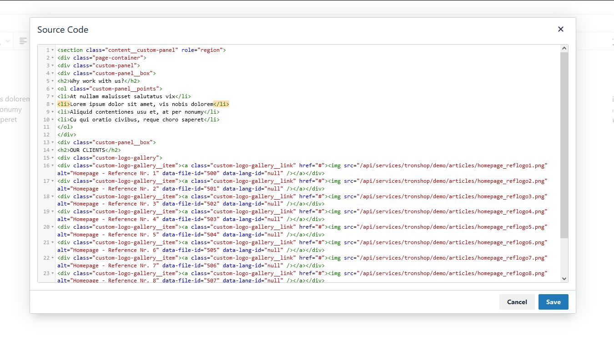
Task: Collapse the fold arrow on line 3
Action: (x=53, y=65)
